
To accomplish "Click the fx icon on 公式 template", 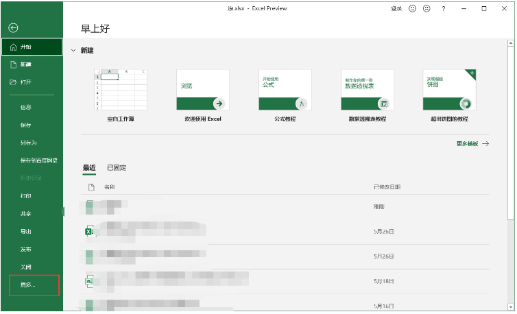I will coord(302,104).
